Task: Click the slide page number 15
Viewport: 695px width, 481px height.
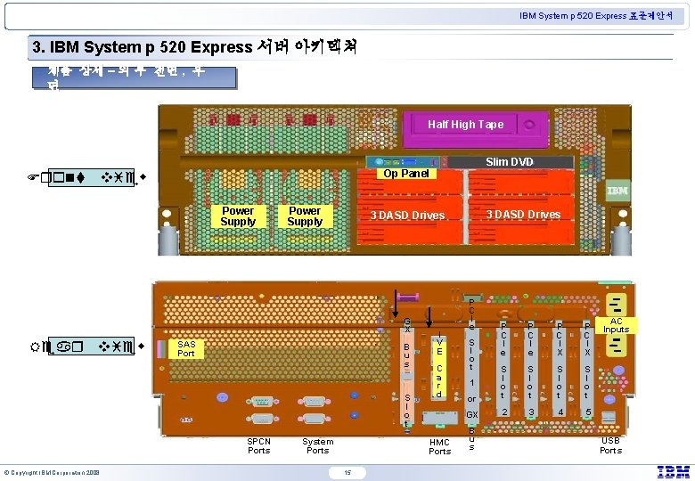Action: pos(347,473)
